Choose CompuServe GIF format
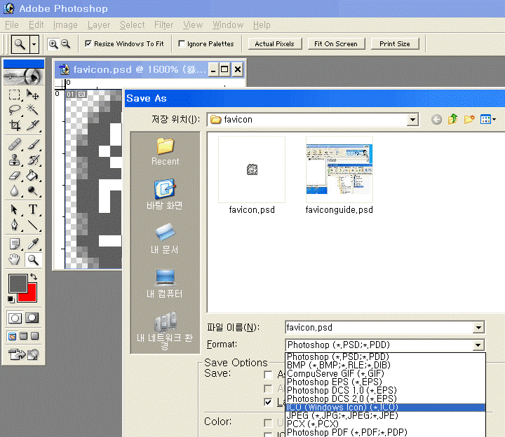Screen dimensions: 505x437 pos(385,374)
